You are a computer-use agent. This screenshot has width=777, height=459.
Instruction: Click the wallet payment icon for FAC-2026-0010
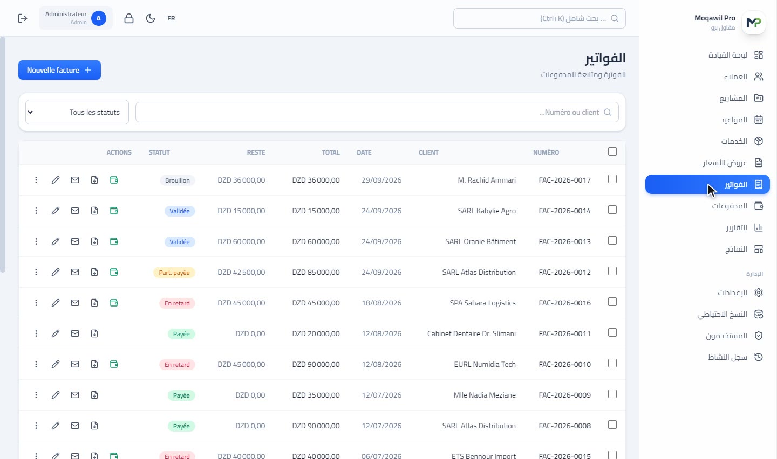tap(114, 364)
